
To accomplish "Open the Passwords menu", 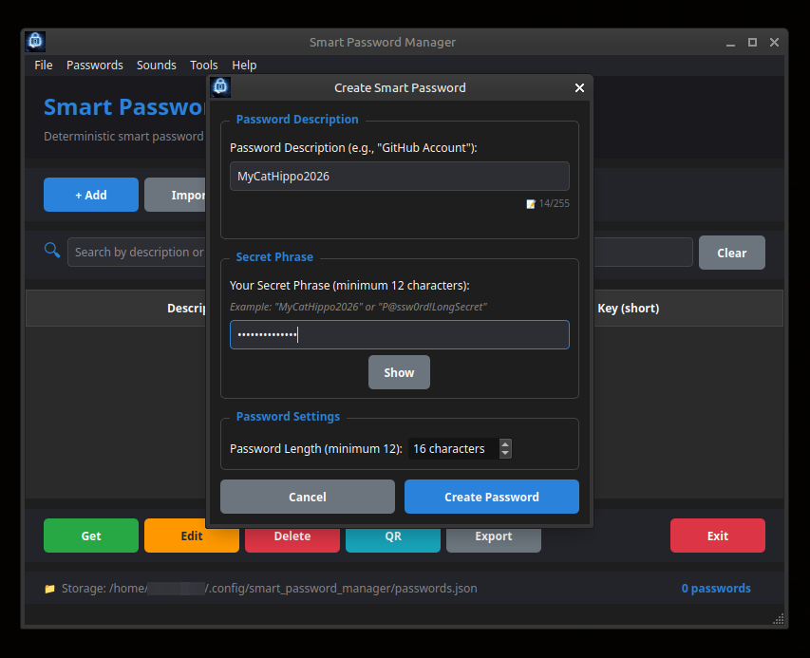I will click(x=95, y=66).
